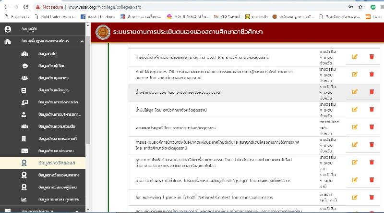Click the saved password key icon
Screen dimensions: 384x213
tap(351, 7)
